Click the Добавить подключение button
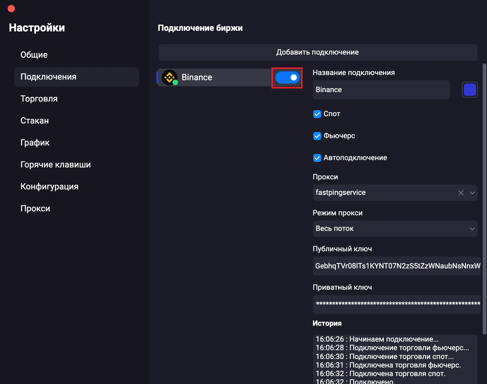487x384 pixels. pyautogui.click(x=318, y=52)
